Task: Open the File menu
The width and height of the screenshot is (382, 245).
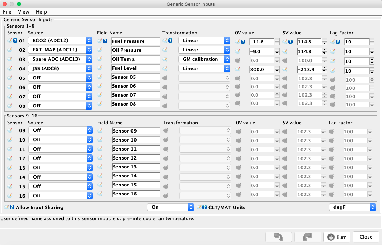Action: [x=7, y=12]
